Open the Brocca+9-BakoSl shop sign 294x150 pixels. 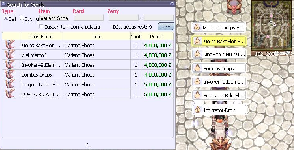pyautogui.click(x=219, y=95)
